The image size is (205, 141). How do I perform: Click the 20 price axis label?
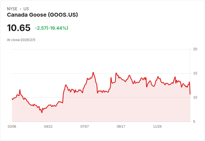[195, 49]
